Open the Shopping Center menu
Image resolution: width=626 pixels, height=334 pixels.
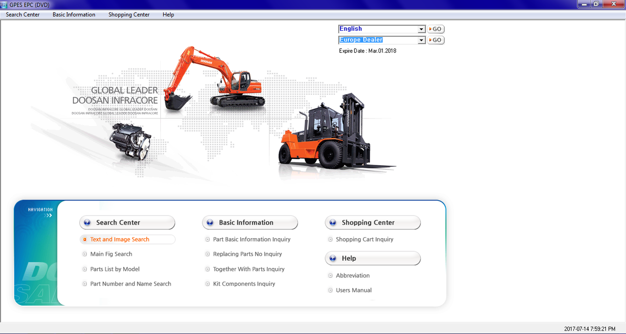click(x=129, y=15)
